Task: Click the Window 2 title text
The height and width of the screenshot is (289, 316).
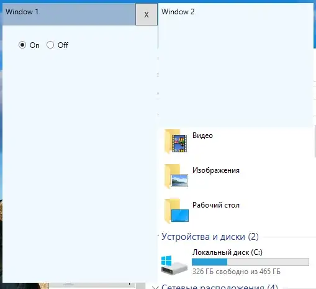Action: (x=178, y=12)
